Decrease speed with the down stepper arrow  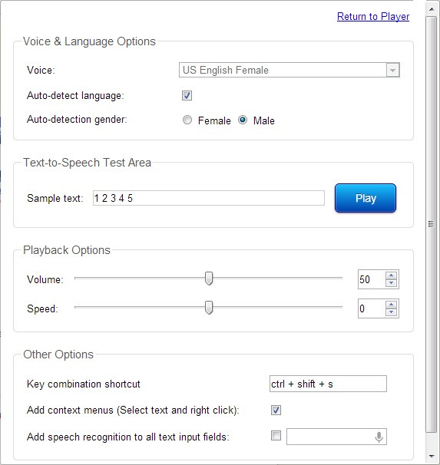point(391,312)
